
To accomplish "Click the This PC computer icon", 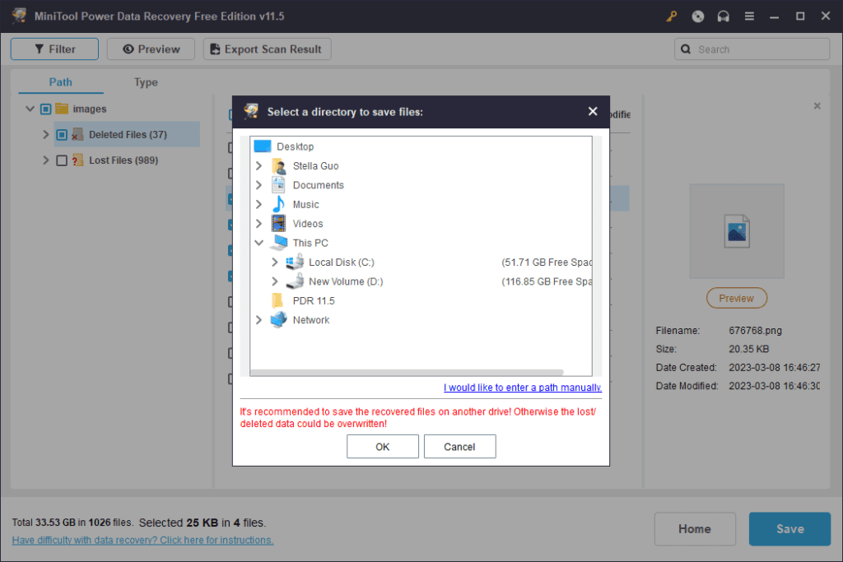I will [x=279, y=243].
